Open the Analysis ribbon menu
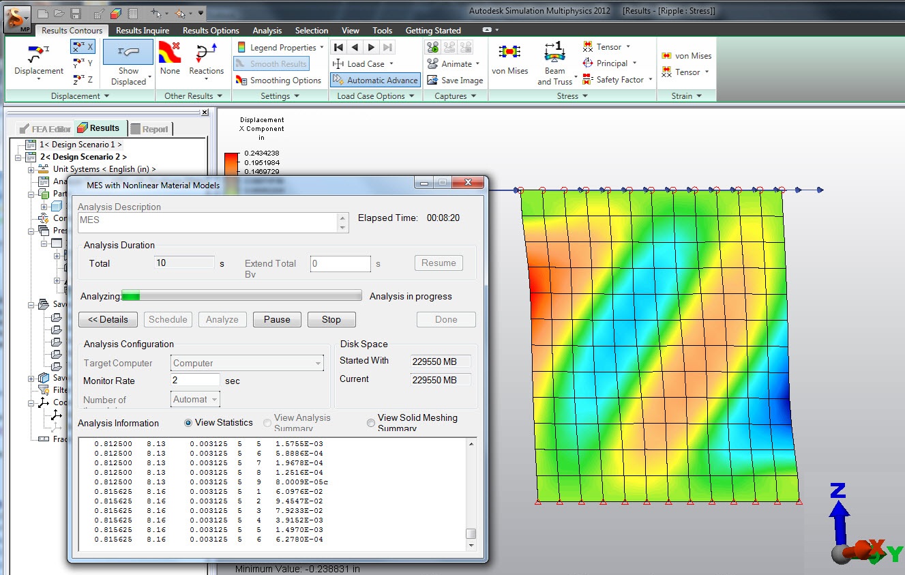 pyautogui.click(x=267, y=30)
